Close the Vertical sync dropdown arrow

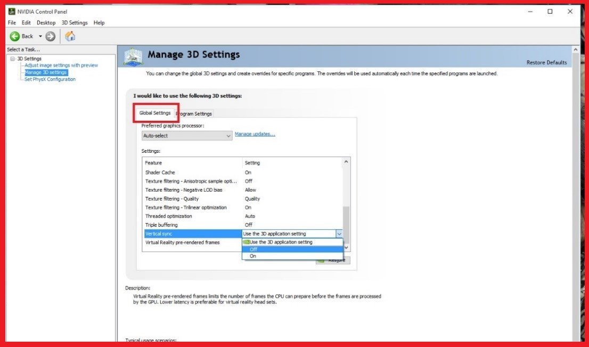339,233
